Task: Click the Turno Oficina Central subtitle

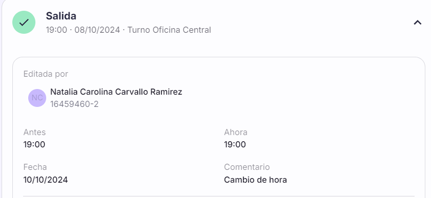Action: (169, 30)
